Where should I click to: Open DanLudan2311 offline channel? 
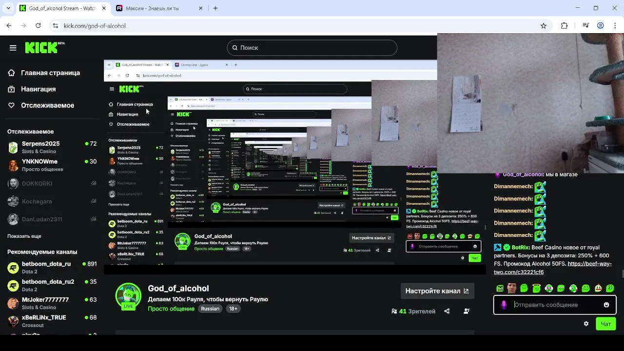(52, 219)
